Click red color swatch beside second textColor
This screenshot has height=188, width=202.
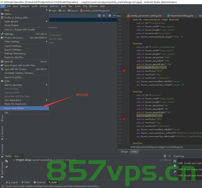pos(124,119)
